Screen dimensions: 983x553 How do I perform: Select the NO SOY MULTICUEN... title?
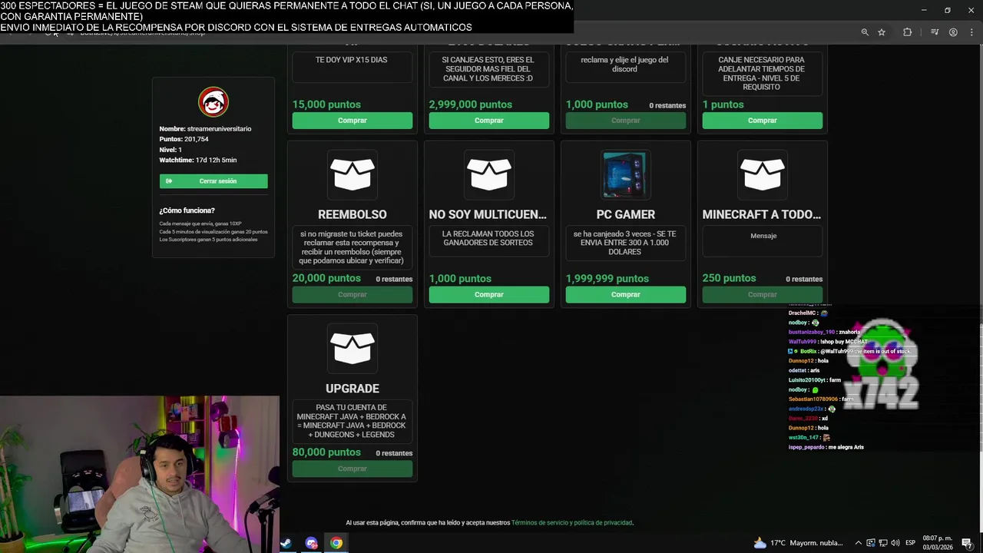tap(488, 215)
